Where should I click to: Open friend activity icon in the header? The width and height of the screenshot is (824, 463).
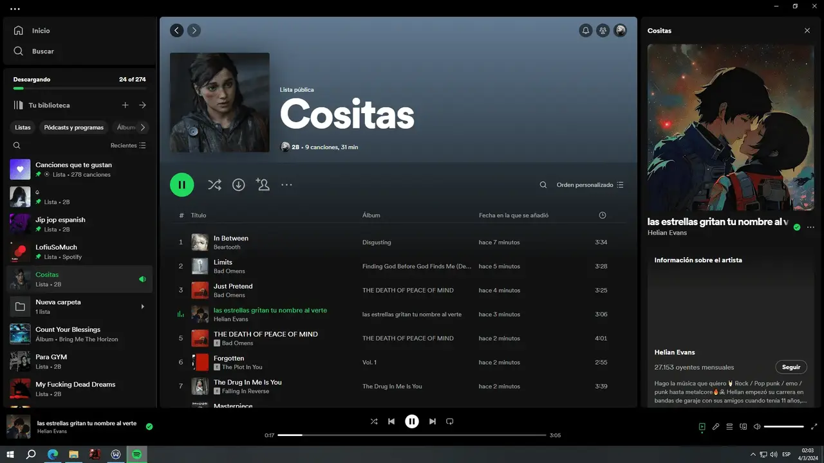coord(603,30)
